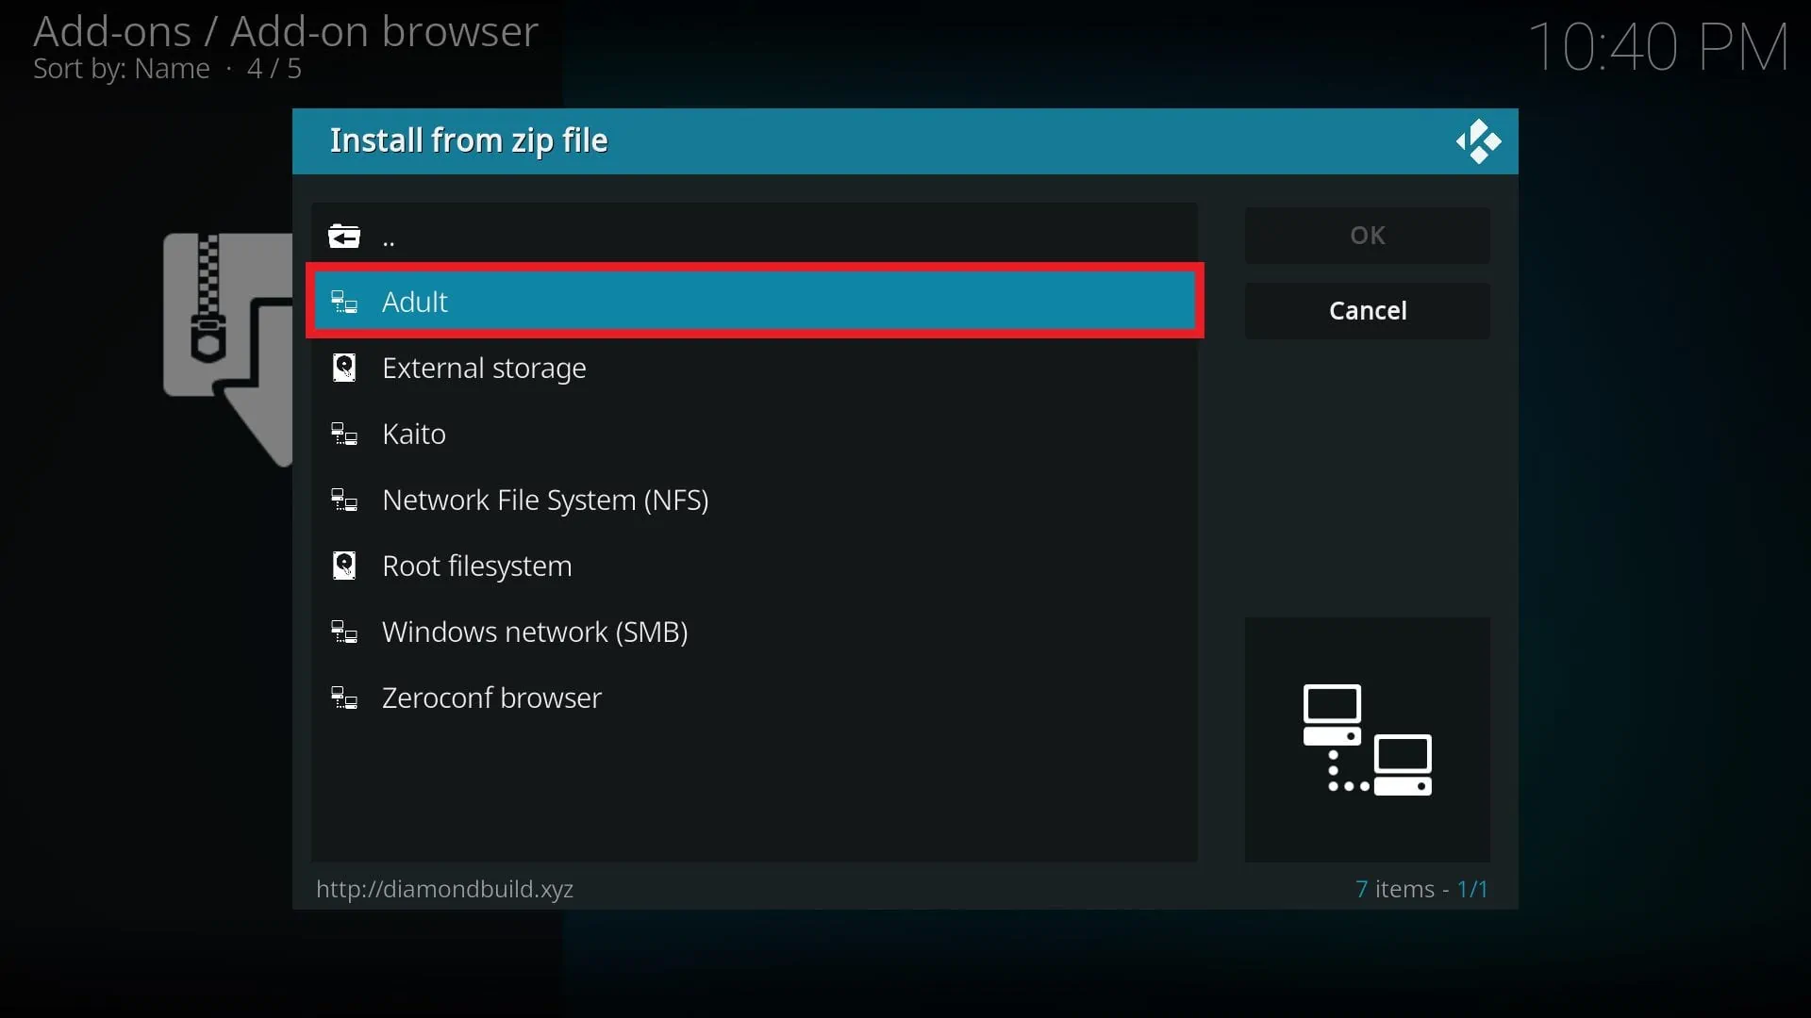Click the OK button to confirm
This screenshot has height=1018, width=1811.
point(1367,235)
